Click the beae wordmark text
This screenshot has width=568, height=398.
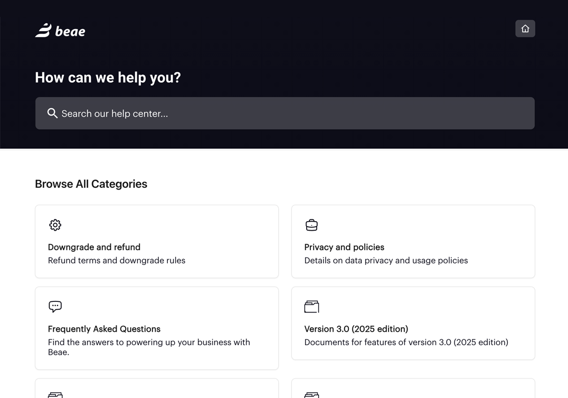click(x=70, y=32)
